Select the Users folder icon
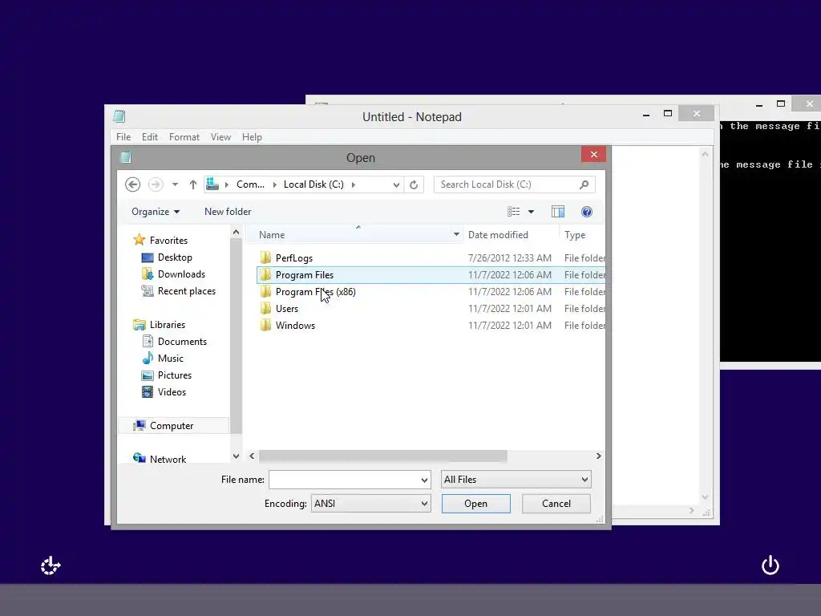This screenshot has width=821, height=616. point(266,309)
